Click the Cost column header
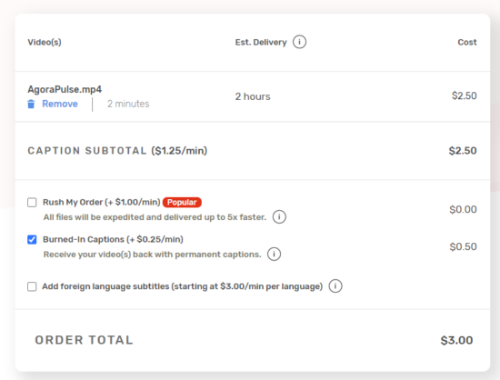Viewport: 500px width, 380px height. [x=467, y=42]
